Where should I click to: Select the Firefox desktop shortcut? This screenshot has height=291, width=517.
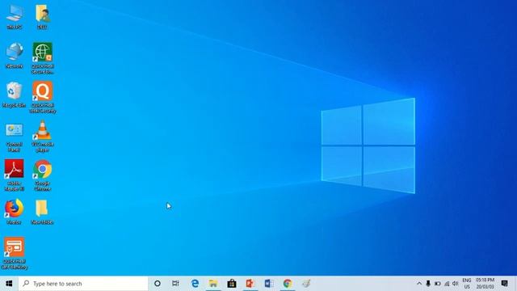tap(14, 212)
